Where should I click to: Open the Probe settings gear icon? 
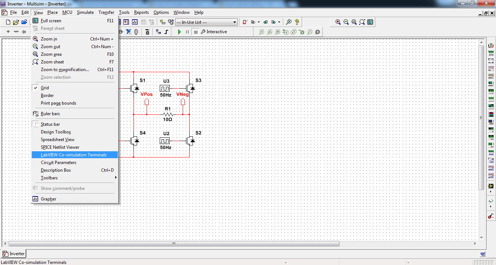tap(317, 32)
